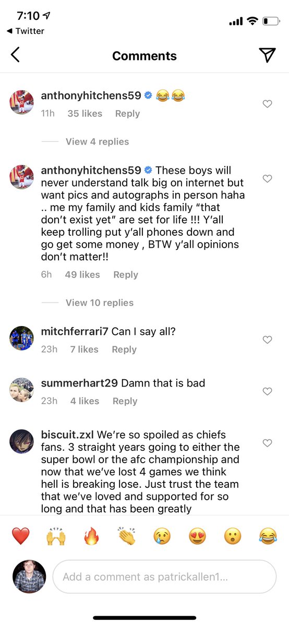Insert the laughing tears emoji reaction
The image size is (289, 626).
click(268, 536)
